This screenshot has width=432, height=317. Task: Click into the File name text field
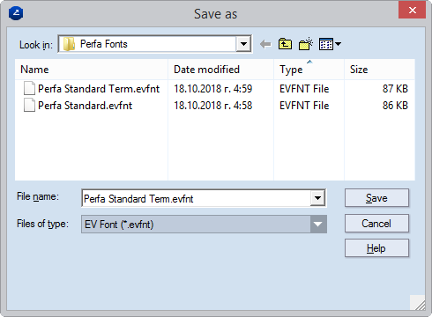196,198
